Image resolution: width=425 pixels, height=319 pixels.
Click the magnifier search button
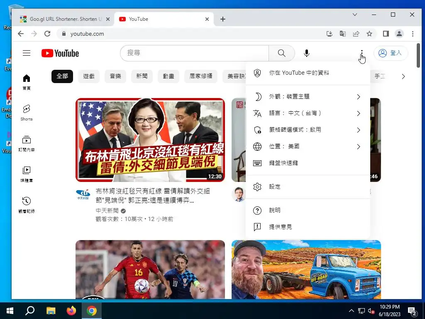[x=282, y=53]
